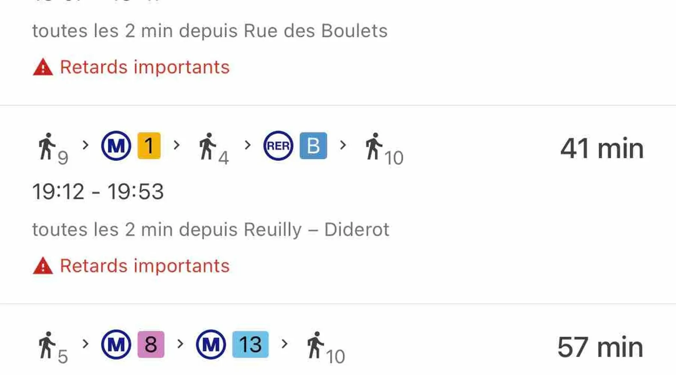
Task: Select the light blue Metro 13 badge
Action: coord(250,344)
